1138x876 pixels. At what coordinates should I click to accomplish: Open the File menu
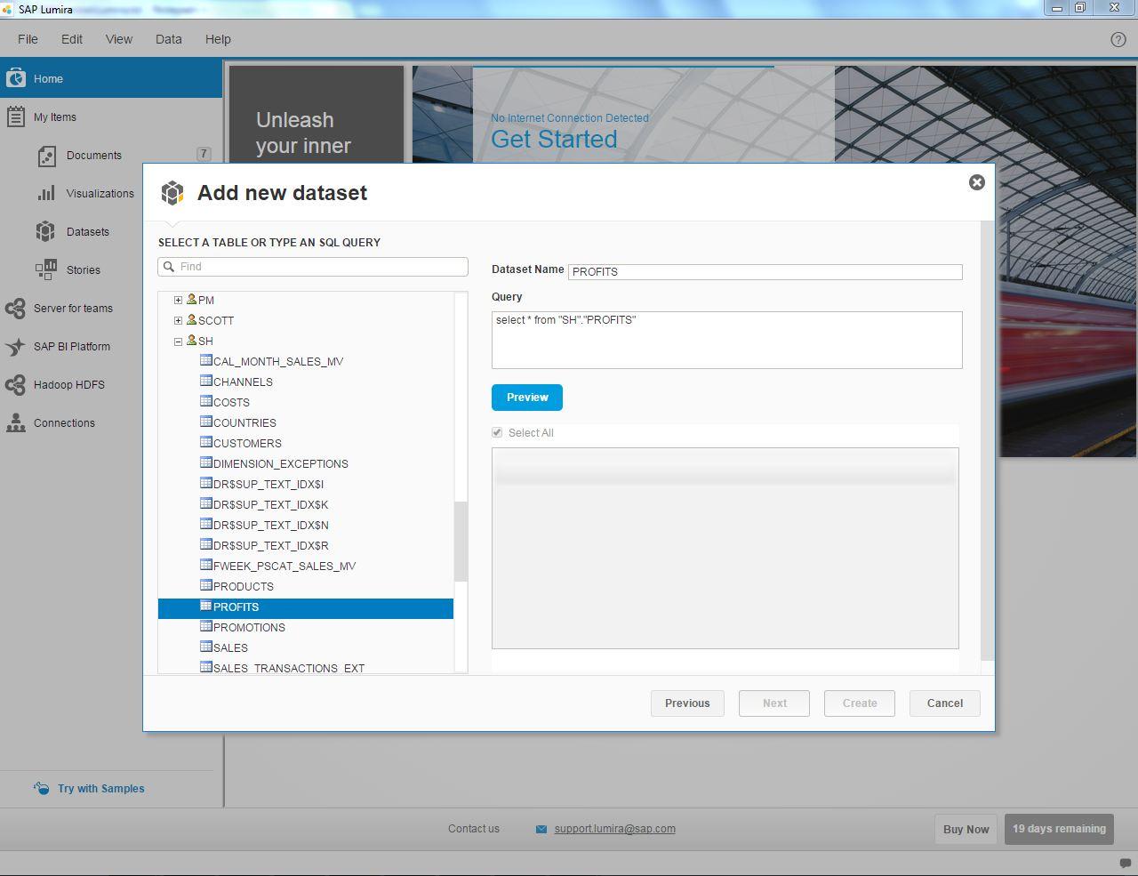point(28,39)
